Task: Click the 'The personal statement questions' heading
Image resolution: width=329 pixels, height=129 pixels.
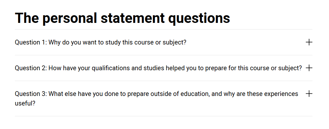Action: pyautogui.click(x=122, y=18)
